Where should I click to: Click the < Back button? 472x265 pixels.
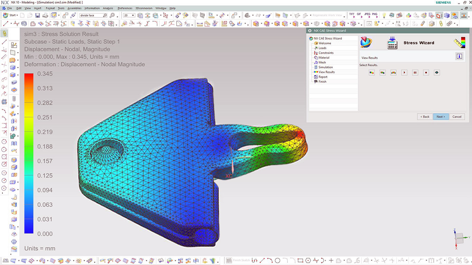point(425,117)
